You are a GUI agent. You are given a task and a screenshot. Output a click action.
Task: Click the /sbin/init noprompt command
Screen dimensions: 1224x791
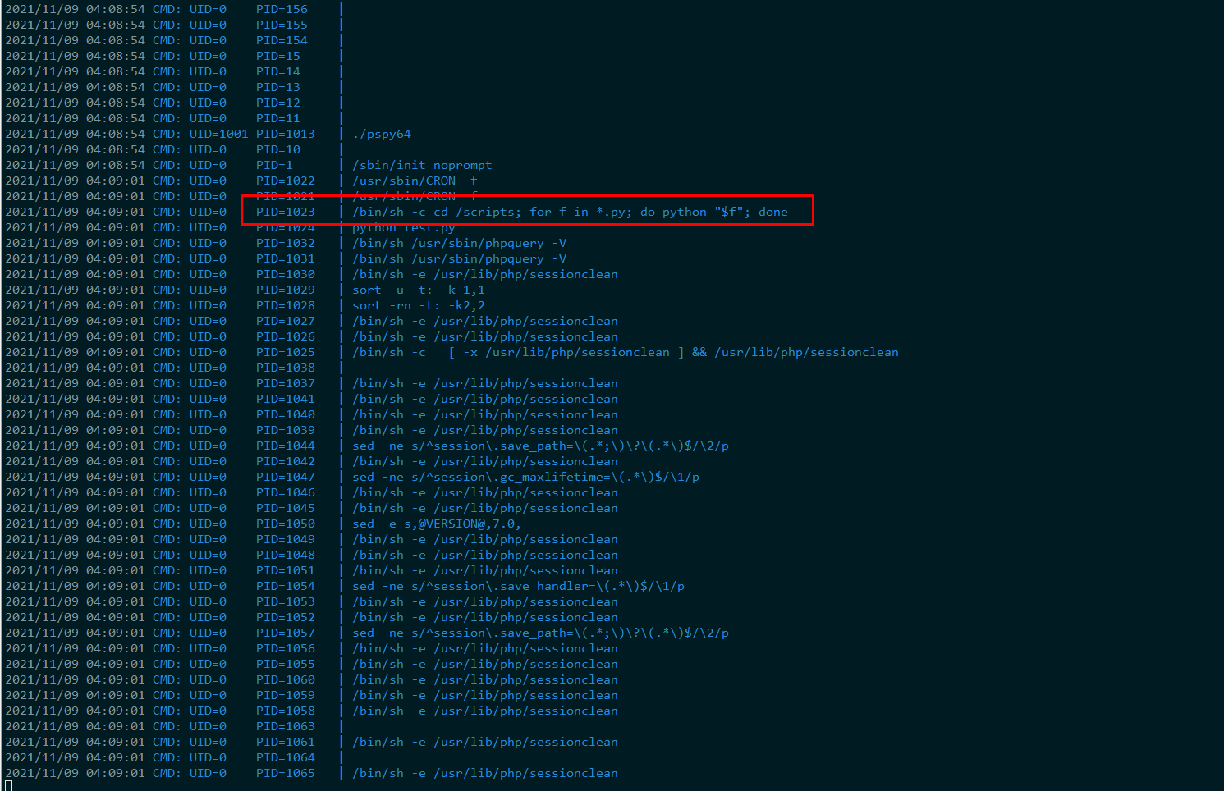[421, 165]
